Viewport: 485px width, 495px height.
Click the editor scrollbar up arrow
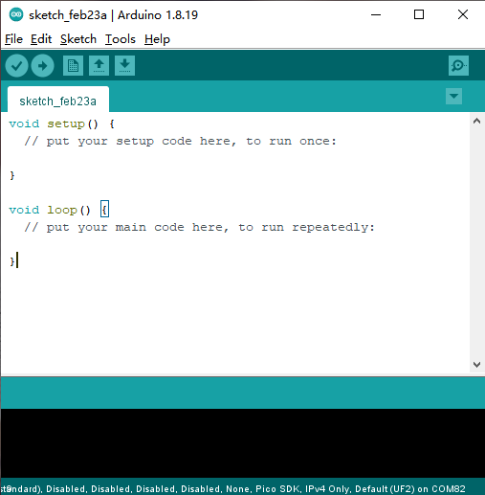(476, 121)
